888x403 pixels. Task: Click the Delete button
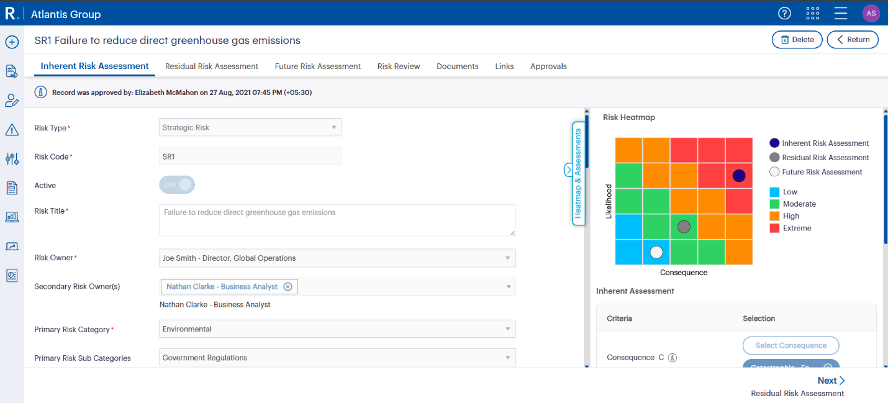tap(797, 40)
